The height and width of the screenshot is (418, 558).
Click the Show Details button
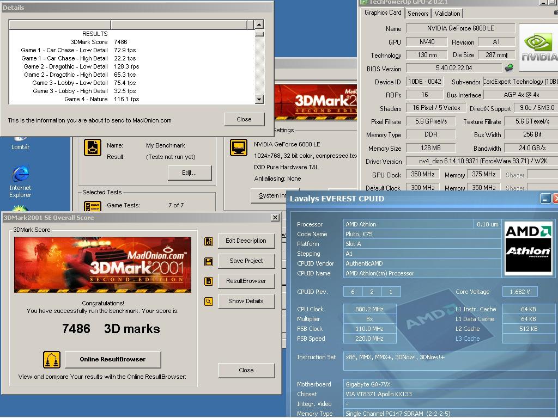(246, 301)
